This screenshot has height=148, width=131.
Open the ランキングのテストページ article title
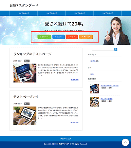tap(32, 54)
